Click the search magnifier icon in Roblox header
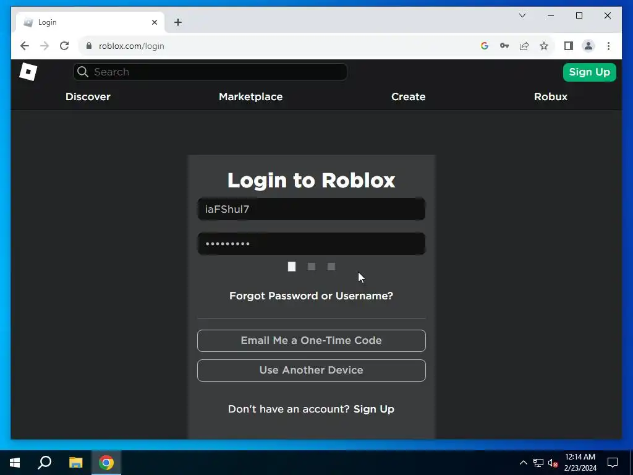The image size is (633, 475). (x=83, y=72)
